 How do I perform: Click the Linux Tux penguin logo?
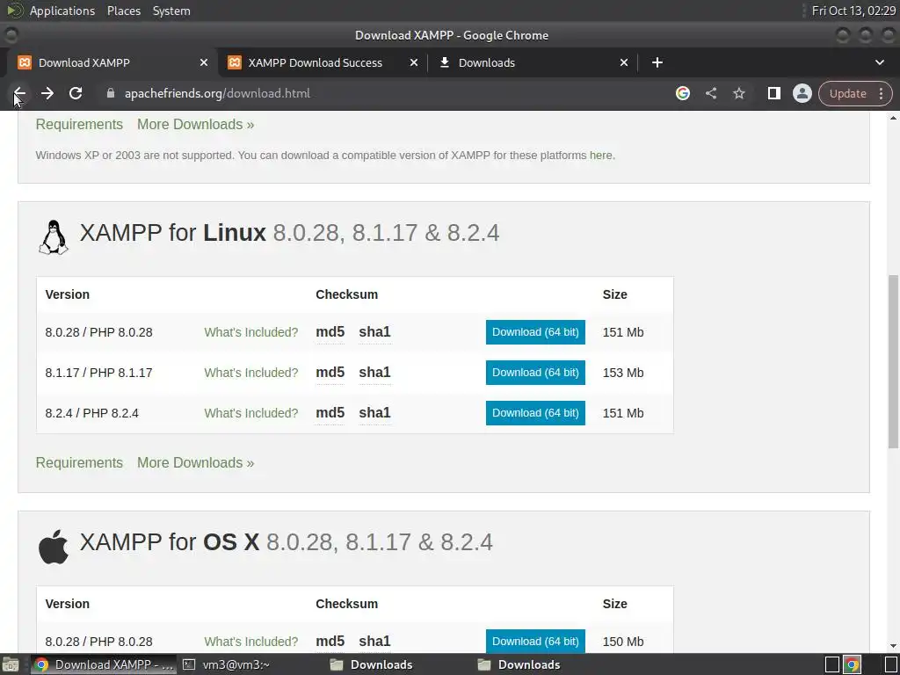click(54, 237)
